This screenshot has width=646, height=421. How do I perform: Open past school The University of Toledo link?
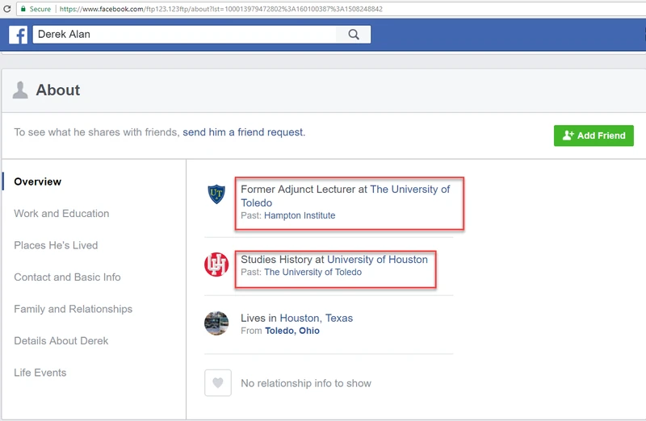pos(313,272)
